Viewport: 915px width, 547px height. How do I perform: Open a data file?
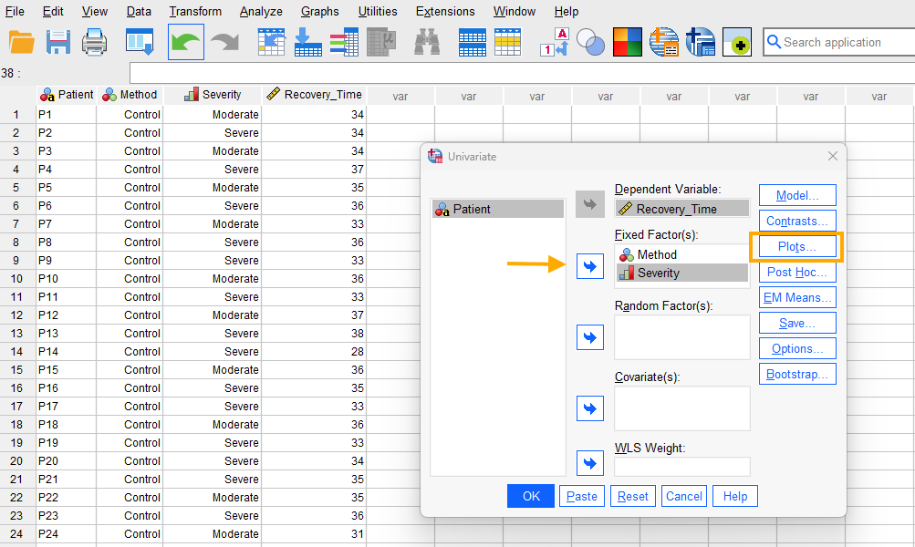[22, 42]
